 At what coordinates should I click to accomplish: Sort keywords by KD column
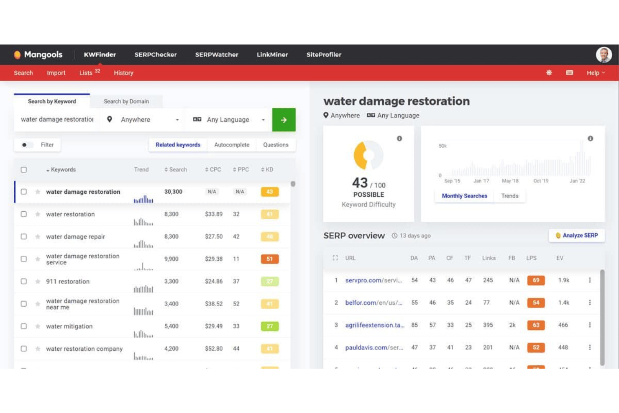tap(267, 170)
